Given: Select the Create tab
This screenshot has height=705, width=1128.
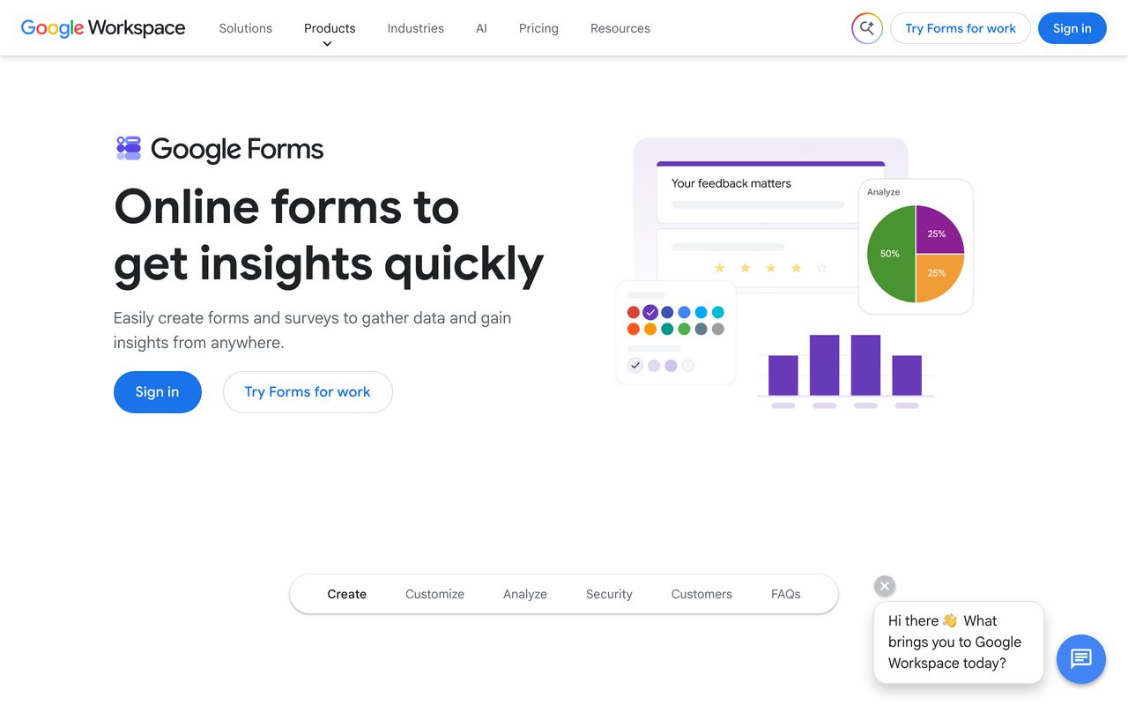Looking at the screenshot, I should coord(347,594).
